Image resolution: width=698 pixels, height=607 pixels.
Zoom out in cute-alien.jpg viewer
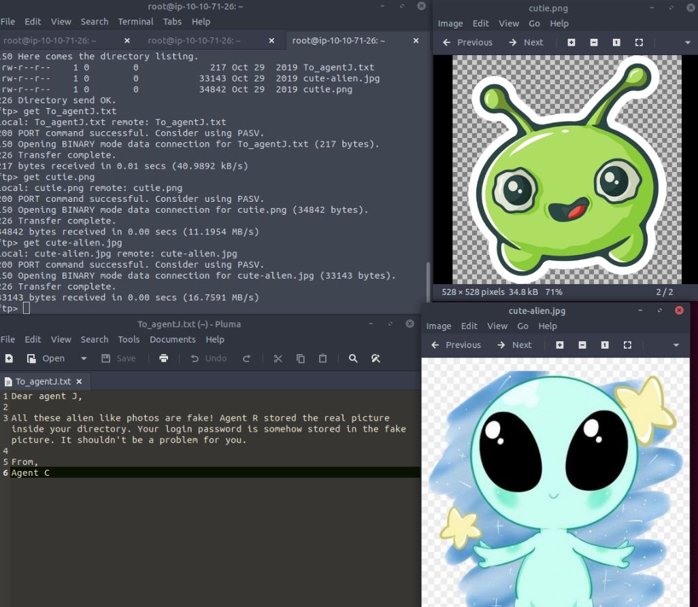point(582,345)
